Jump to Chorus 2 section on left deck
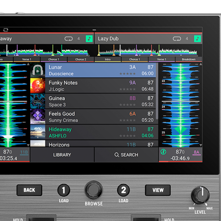This screenshot has width=221, height=221. coord(81,59)
